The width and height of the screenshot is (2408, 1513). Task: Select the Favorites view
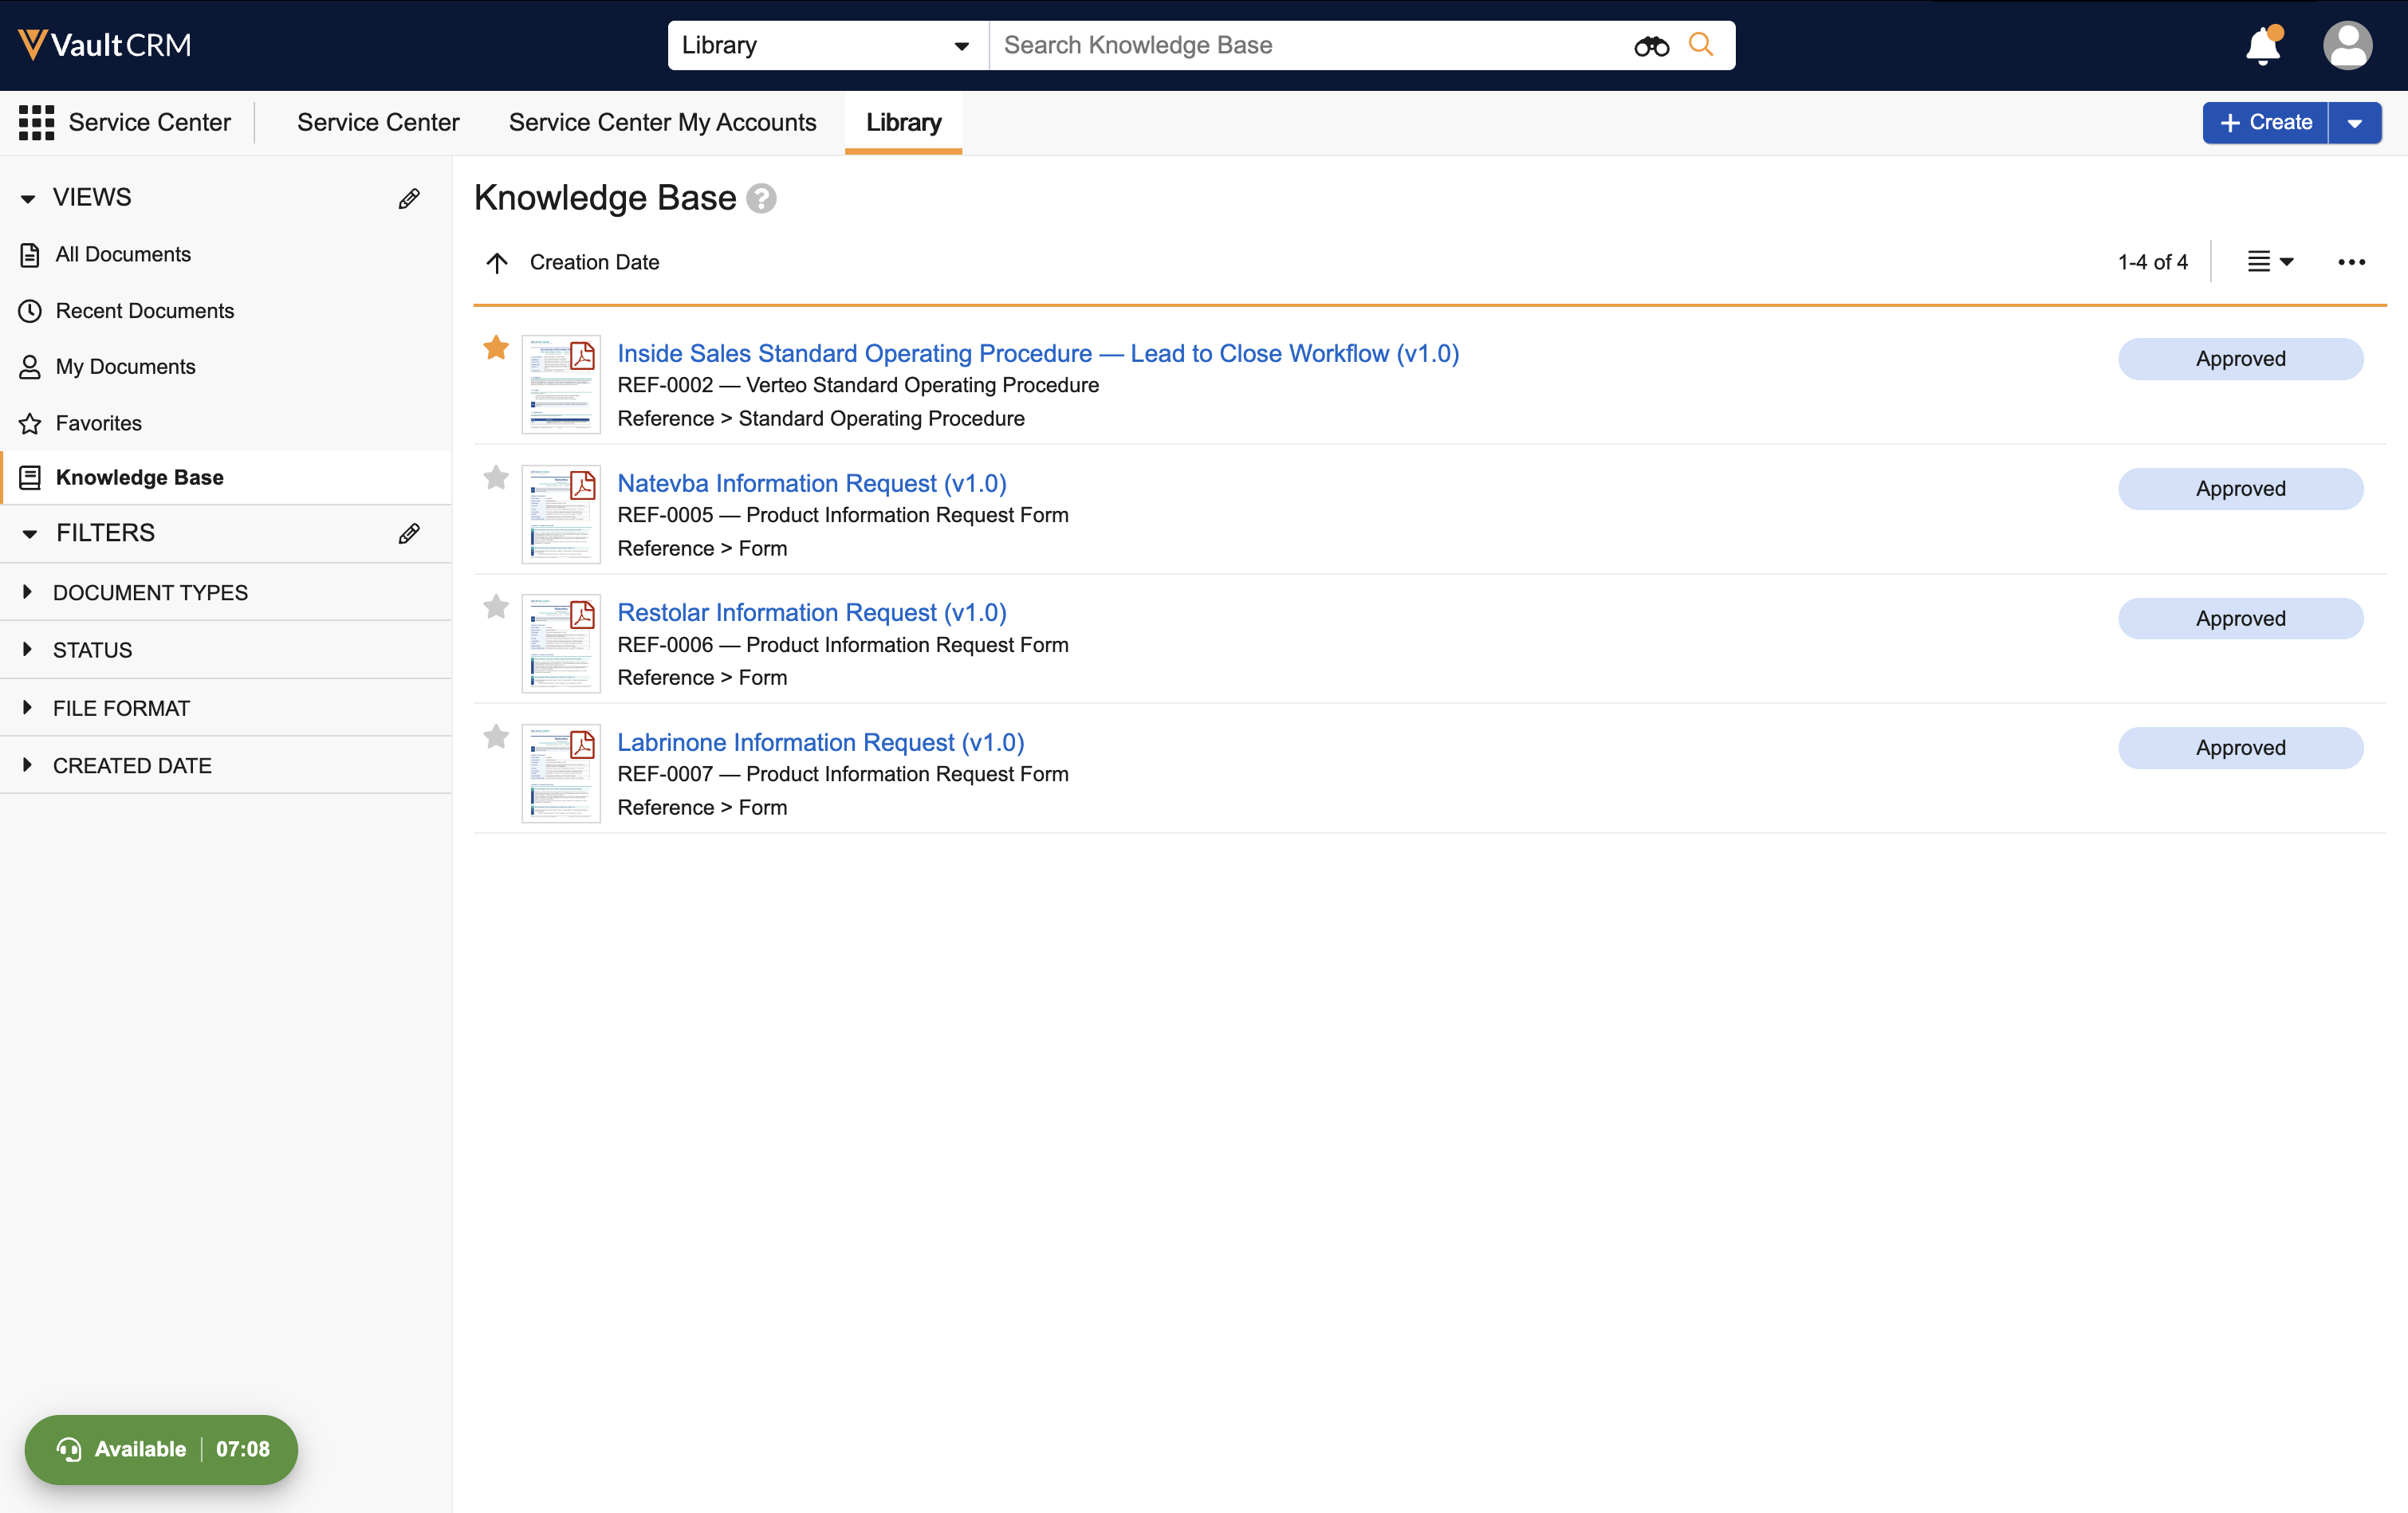98,423
